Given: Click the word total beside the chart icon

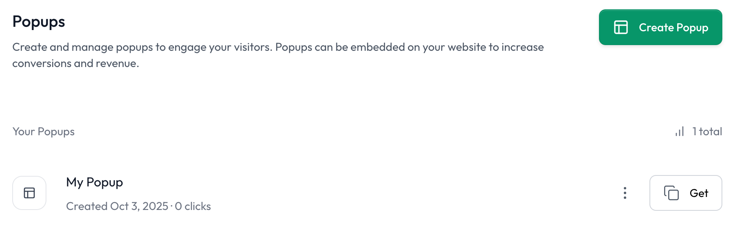Looking at the screenshot, I should pyautogui.click(x=711, y=131).
